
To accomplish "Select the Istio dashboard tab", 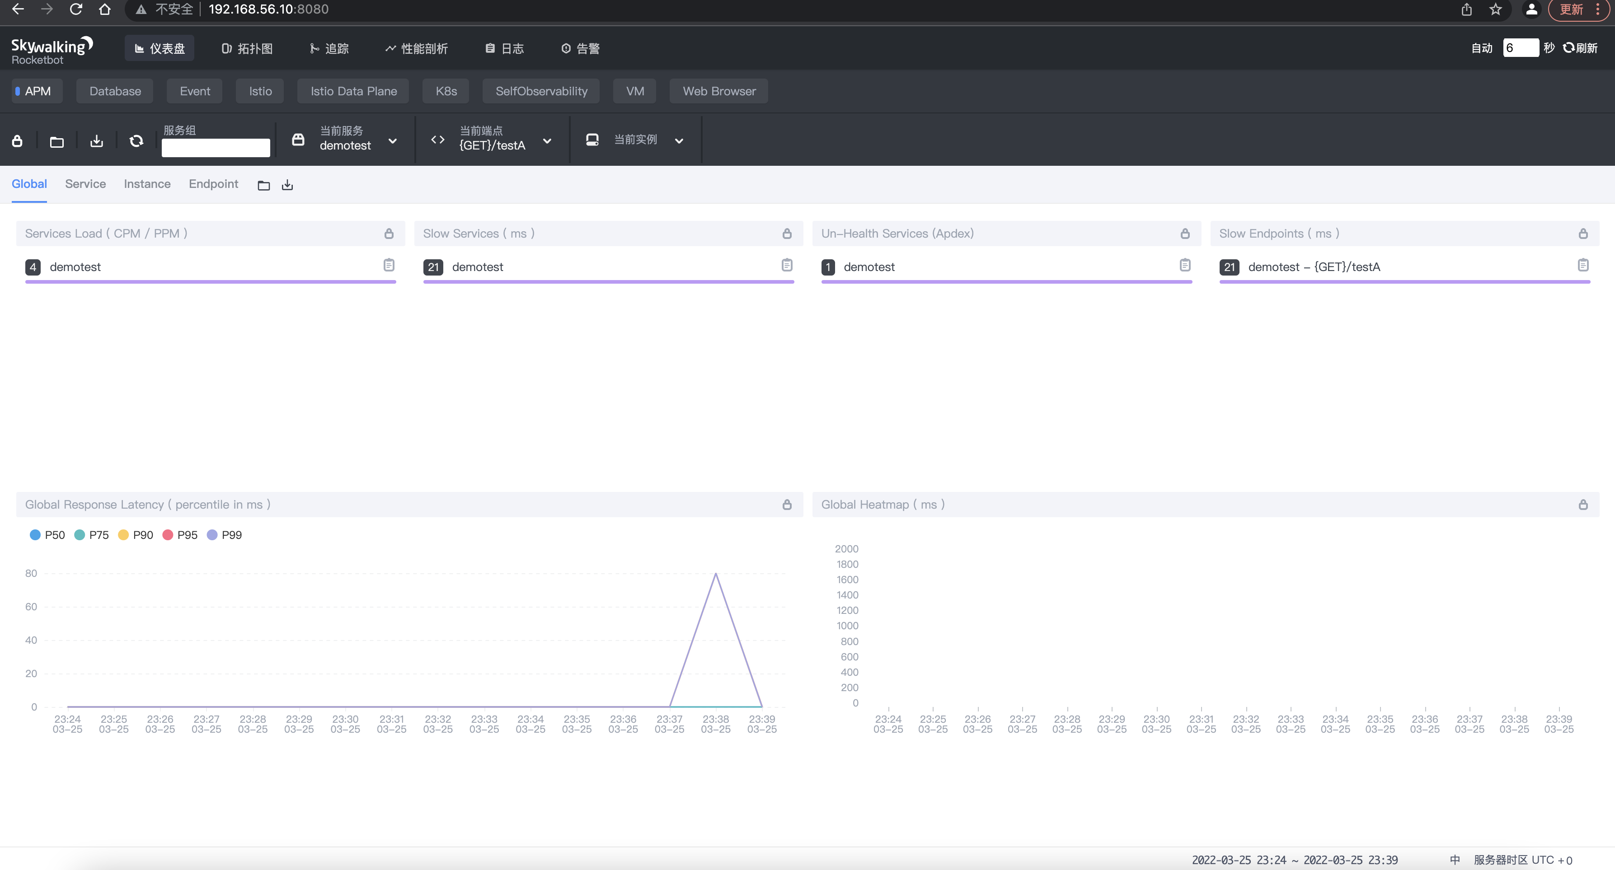I will point(260,91).
